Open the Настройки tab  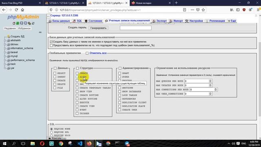[x=194, y=21]
